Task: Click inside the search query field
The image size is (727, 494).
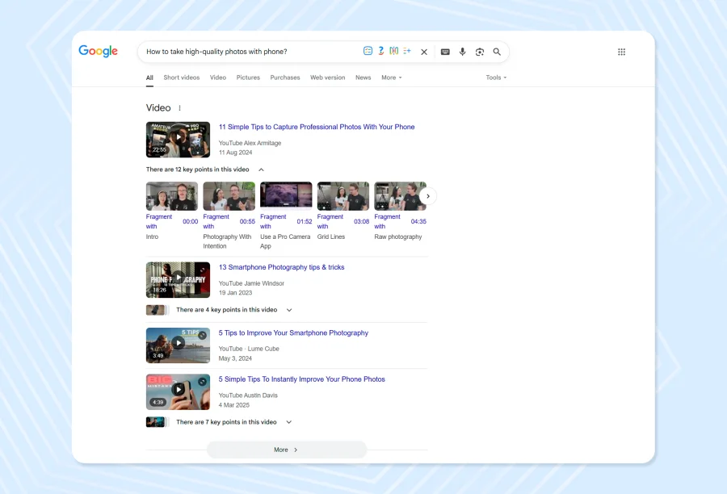Action: (250, 52)
